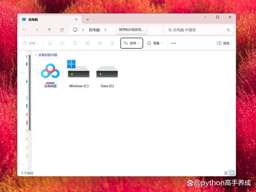Add a new tab with plus button

[88, 20]
